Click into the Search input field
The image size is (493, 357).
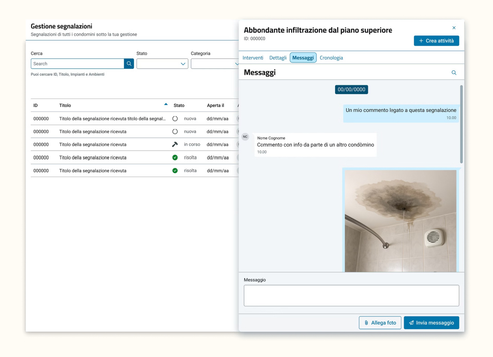[x=77, y=64]
